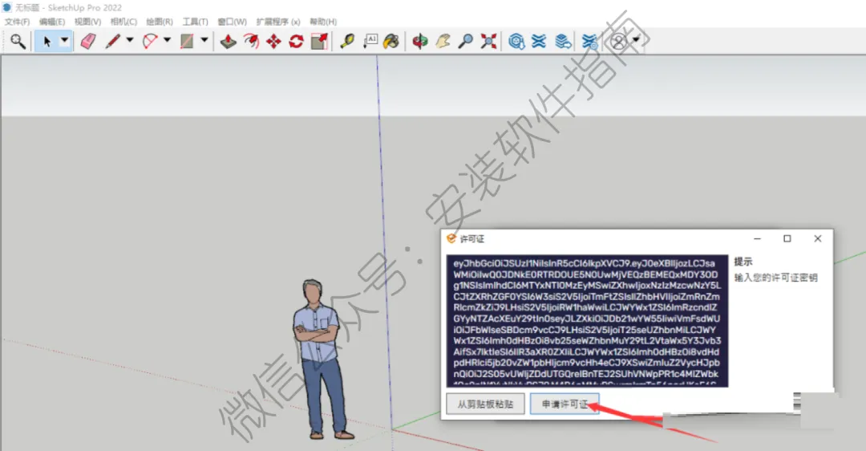
Task: Select the Text label tool
Action: 370,42
